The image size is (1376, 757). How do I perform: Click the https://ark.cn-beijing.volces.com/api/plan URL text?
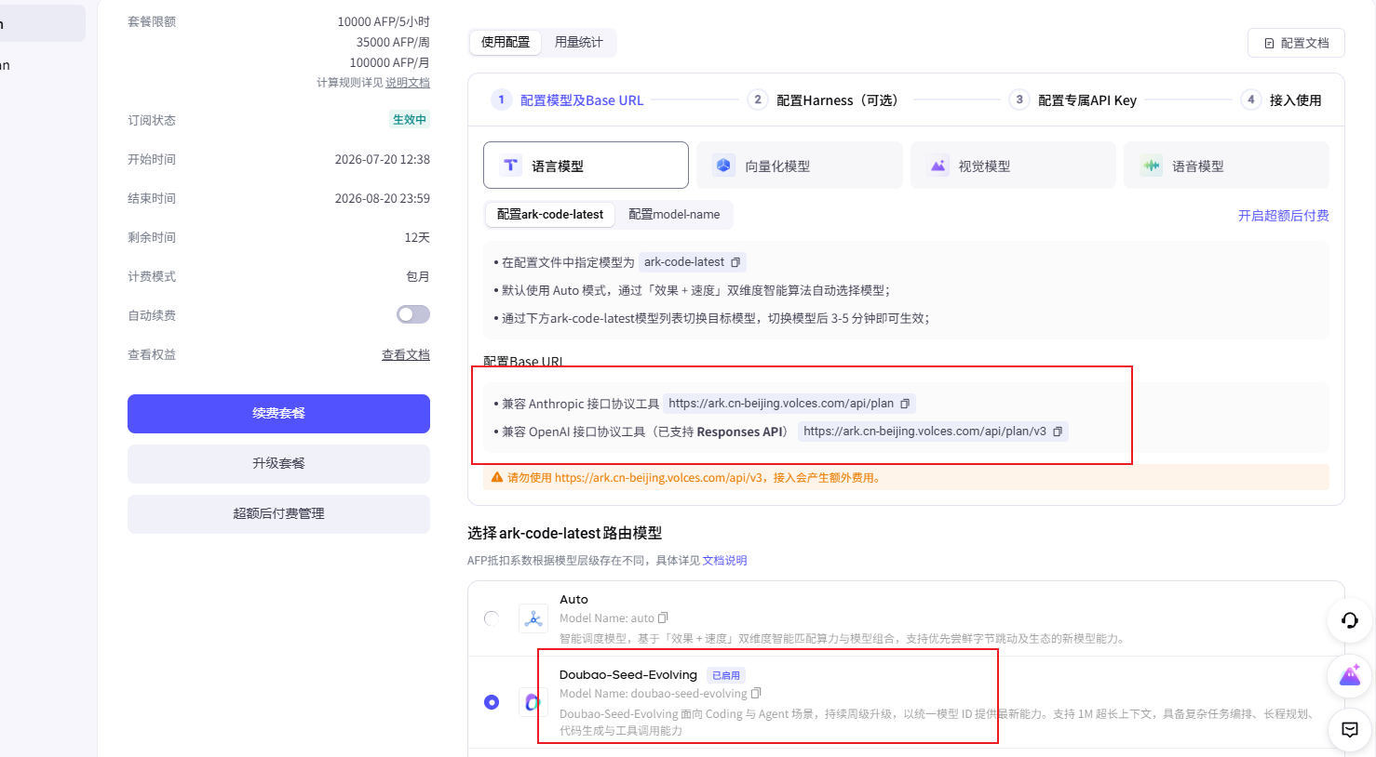click(781, 404)
